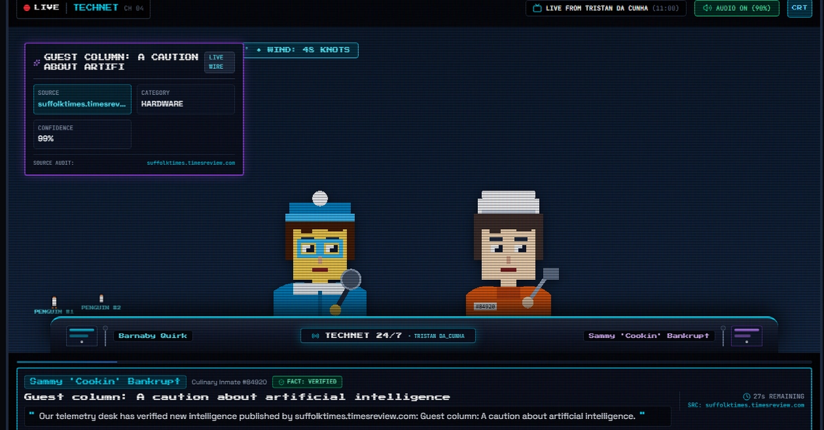Click the Confidence 99% box
Screen dimensions: 824x430
coord(82,134)
